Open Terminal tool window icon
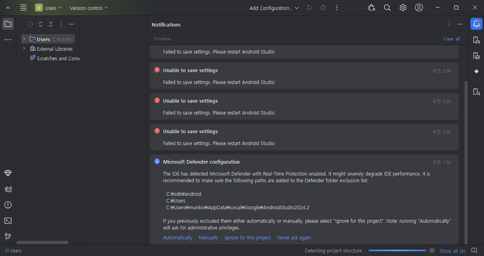This screenshot has height=256, width=484. [8, 221]
